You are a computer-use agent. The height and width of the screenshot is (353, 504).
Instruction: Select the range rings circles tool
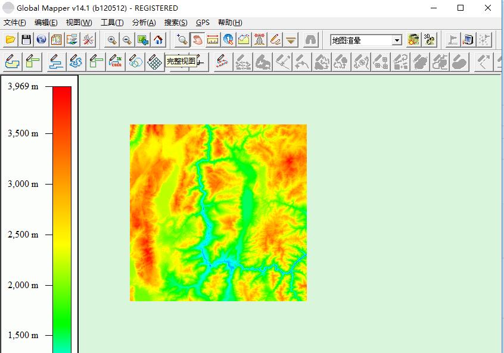(x=135, y=62)
